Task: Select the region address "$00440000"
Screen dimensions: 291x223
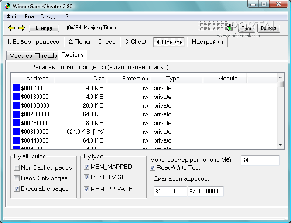Action: pyautogui.click(x=35, y=140)
